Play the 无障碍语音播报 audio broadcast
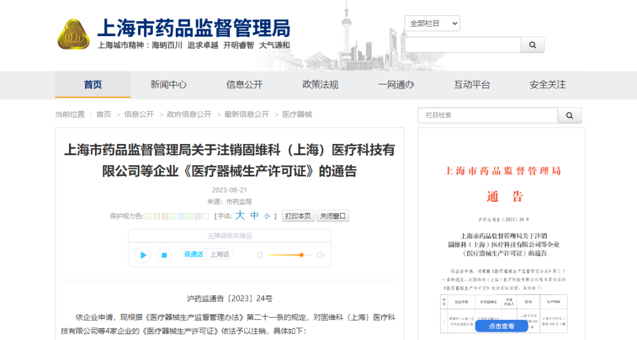 tap(142, 255)
